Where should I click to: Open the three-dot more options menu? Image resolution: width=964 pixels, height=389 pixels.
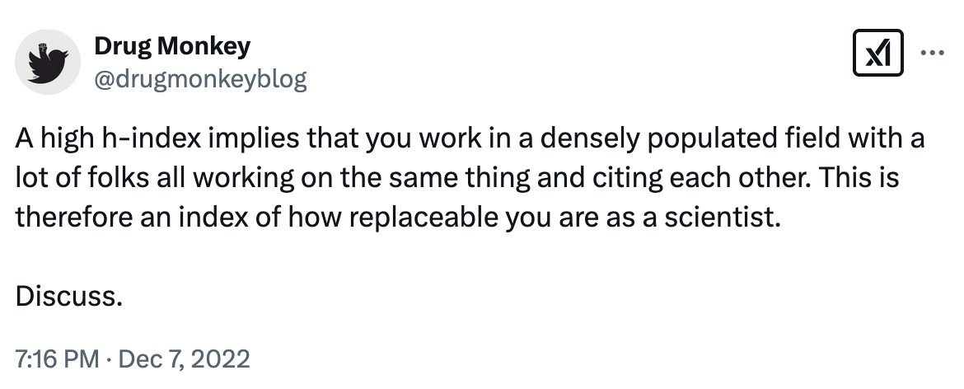(x=932, y=54)
